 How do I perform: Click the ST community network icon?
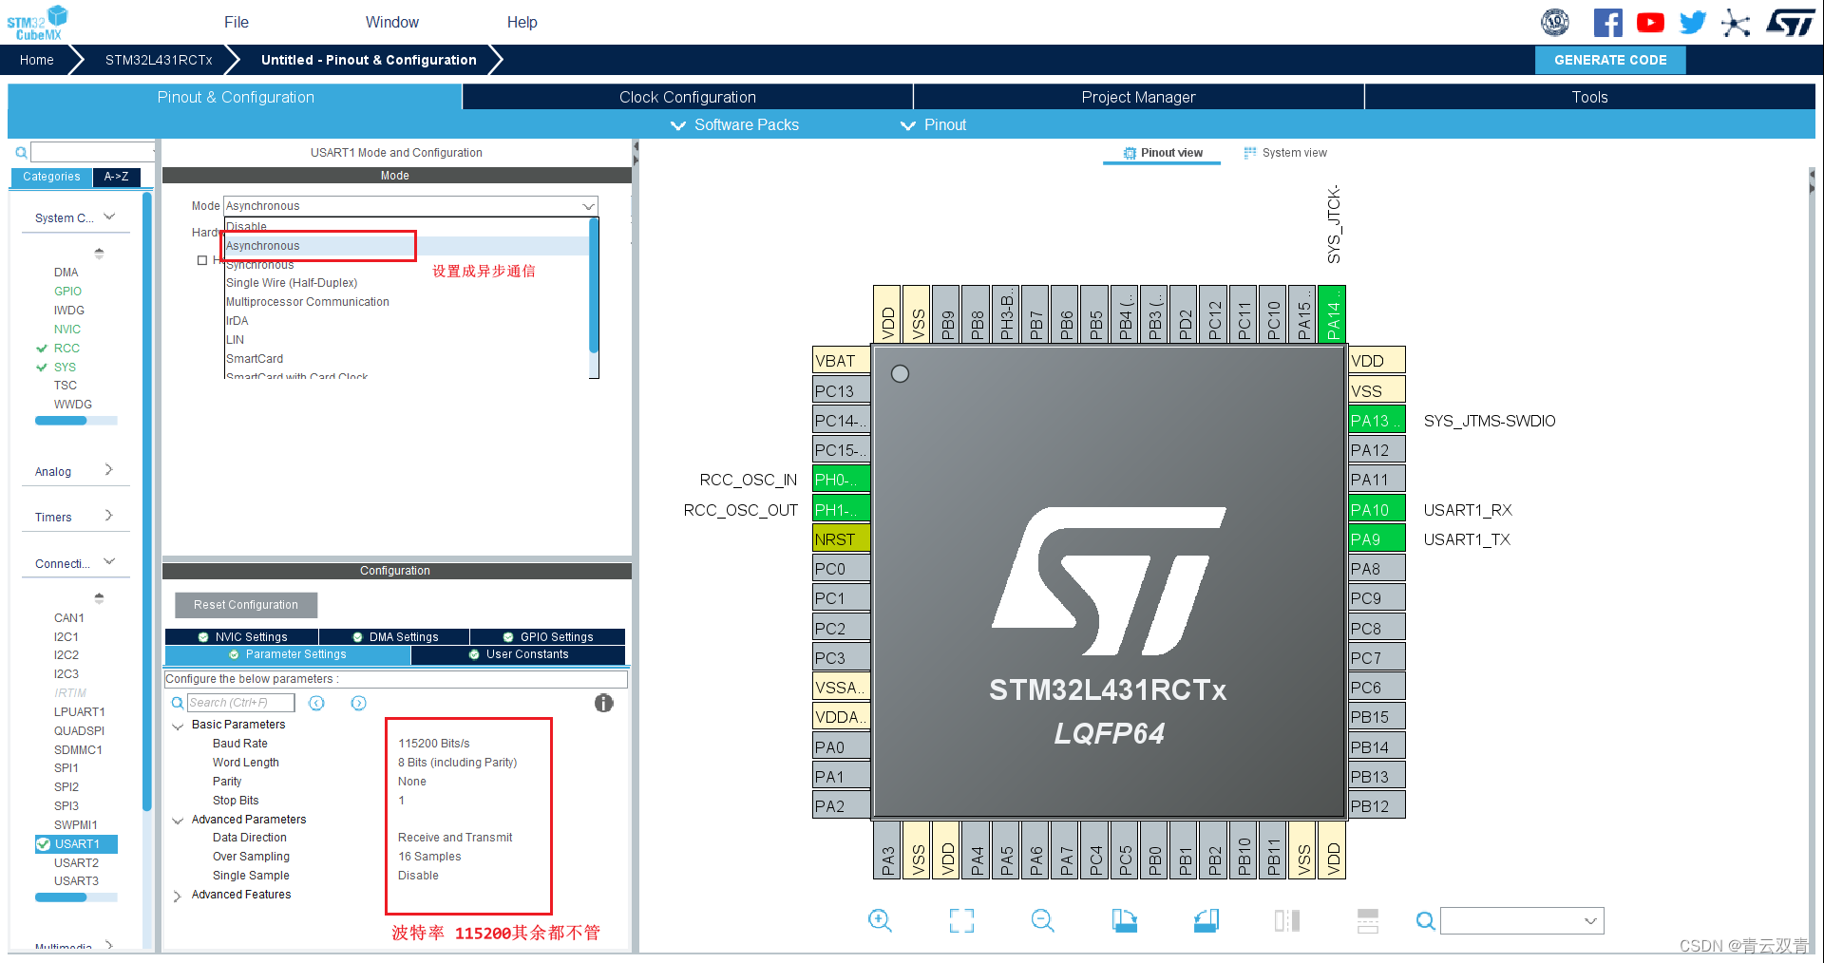1736,22
